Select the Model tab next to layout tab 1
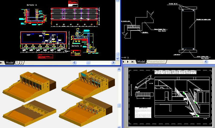 coord(10,63)
